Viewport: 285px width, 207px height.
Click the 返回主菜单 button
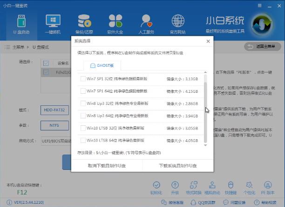pos(263,46)
